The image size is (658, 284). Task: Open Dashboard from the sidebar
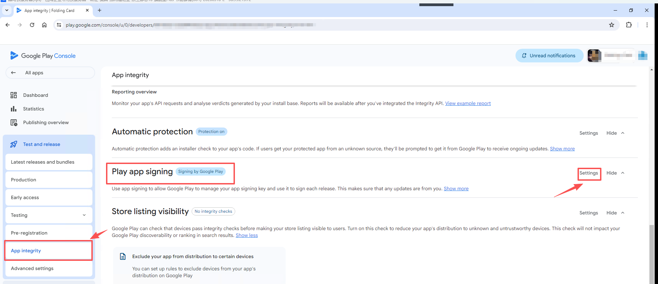(35, 95)
